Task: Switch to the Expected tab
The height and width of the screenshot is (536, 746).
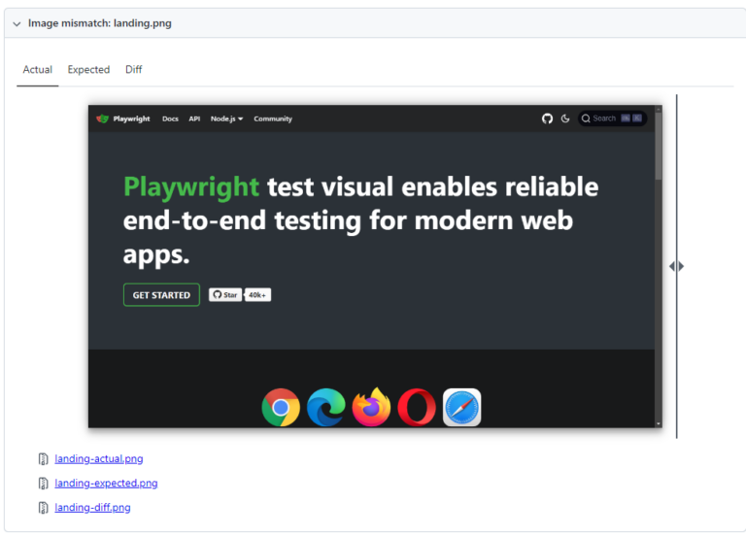Action: (88, 70)
